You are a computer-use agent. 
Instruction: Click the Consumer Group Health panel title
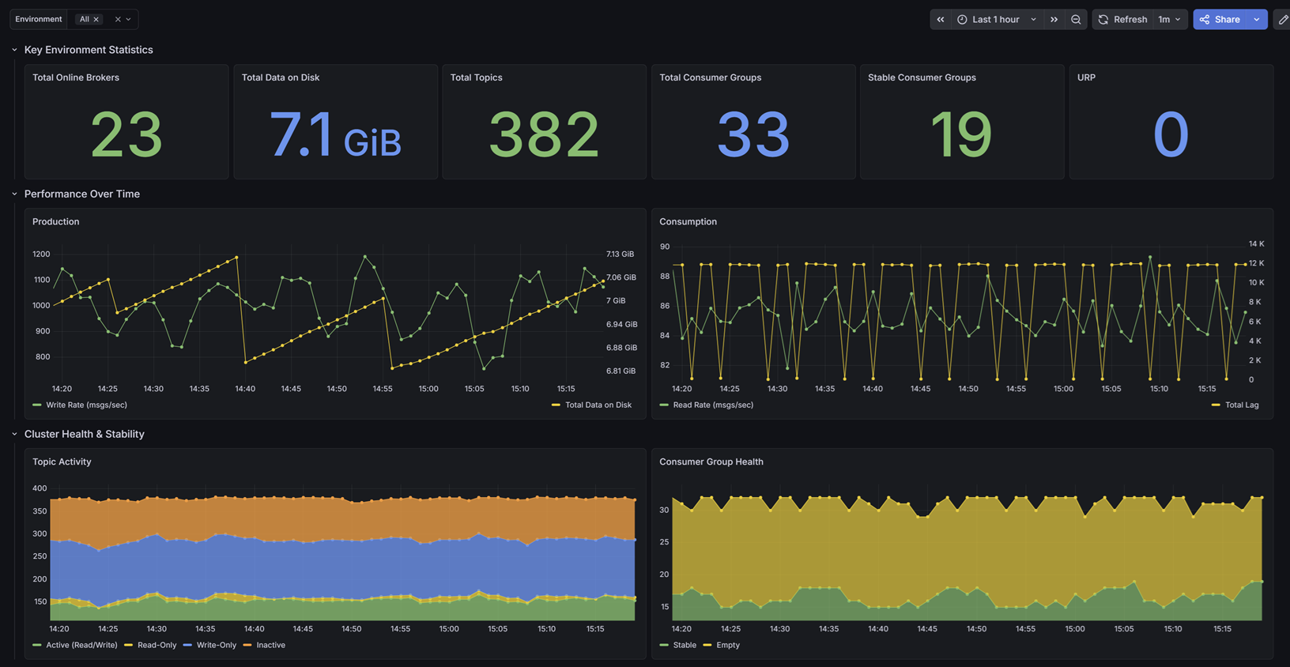click(711, 462)
